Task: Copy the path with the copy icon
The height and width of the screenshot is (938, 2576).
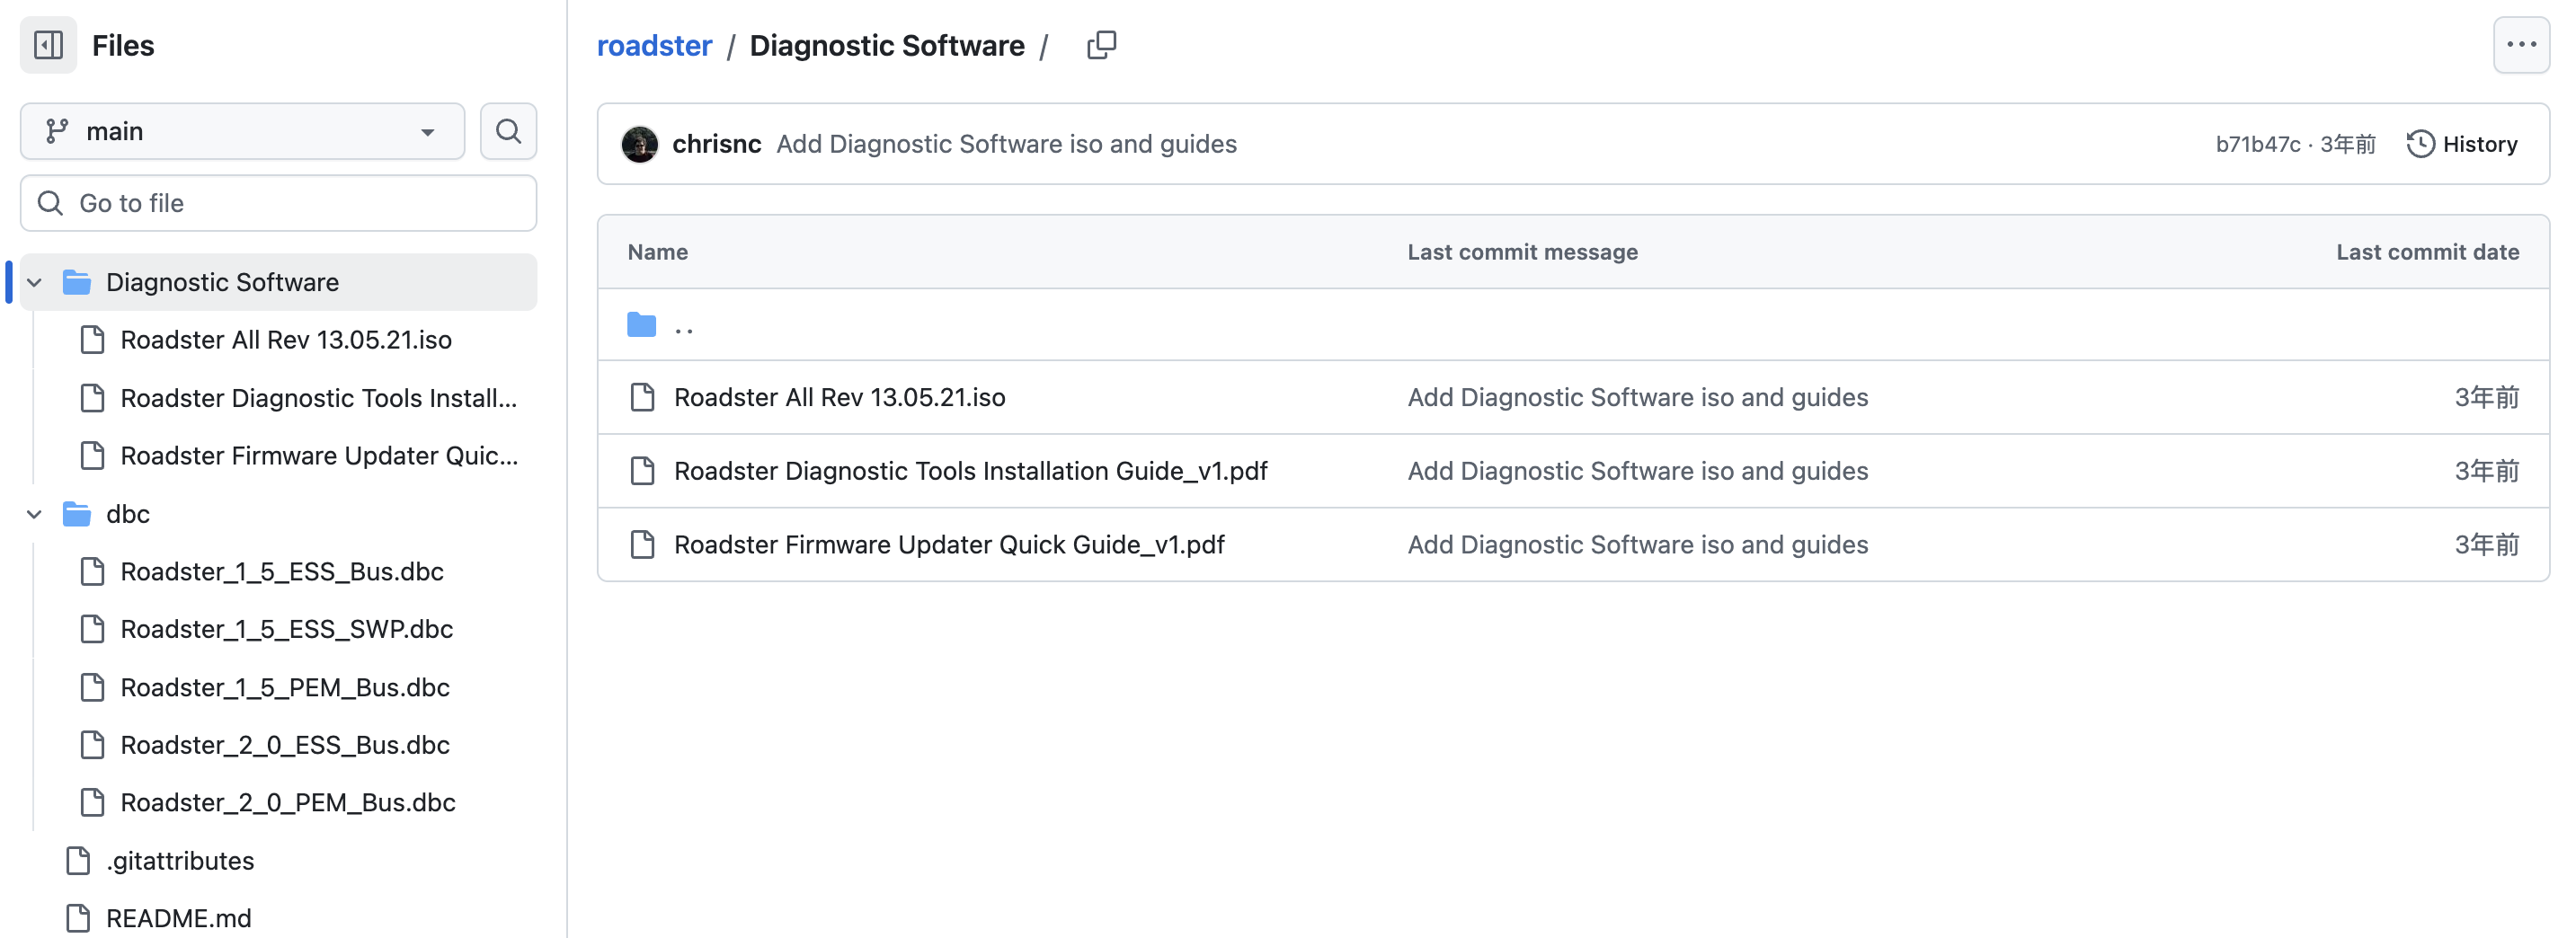Action: pos(1101,45)
